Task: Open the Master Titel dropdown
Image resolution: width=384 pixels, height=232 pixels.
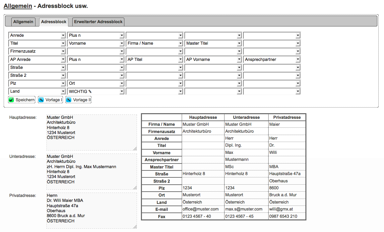Action: pos(213,43)
